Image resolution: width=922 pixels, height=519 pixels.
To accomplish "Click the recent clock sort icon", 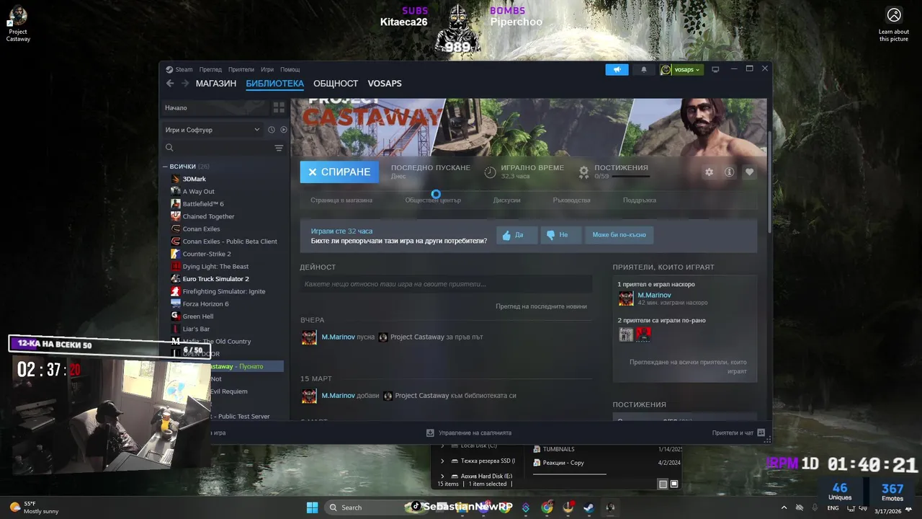I will 272,130.
